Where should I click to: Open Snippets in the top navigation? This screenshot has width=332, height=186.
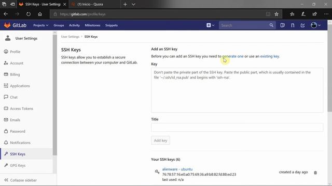click(112, 25)
